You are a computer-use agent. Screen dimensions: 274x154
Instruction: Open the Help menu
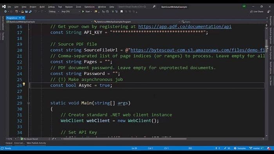[112, 7]
